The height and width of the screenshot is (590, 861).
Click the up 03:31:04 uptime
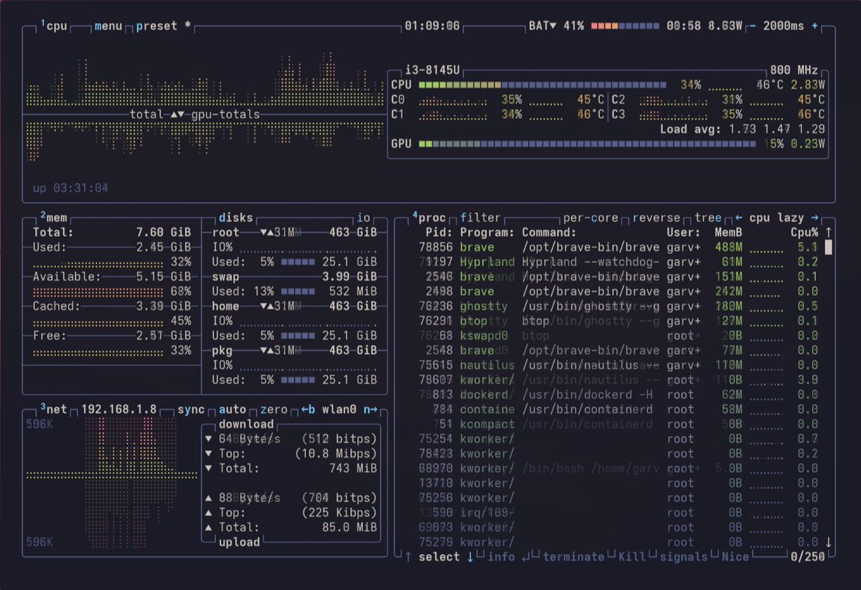tap(70, 189)
